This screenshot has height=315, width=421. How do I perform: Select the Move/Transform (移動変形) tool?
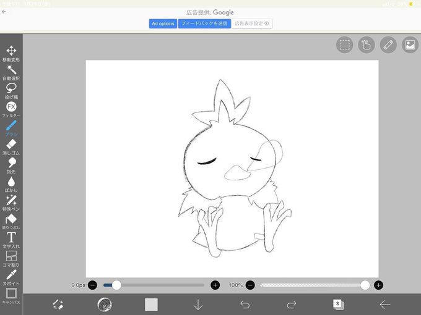click(11, 54)
